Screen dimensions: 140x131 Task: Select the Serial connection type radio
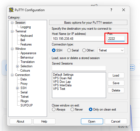coord(69,50)
